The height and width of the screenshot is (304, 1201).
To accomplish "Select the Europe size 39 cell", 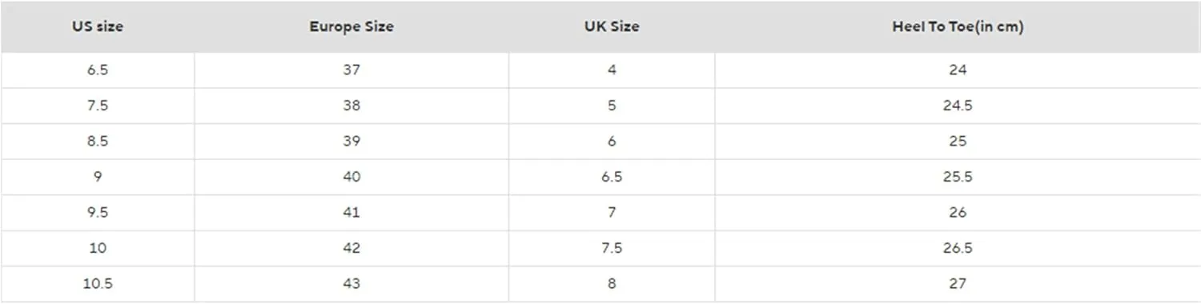I will tap(351, 142).
